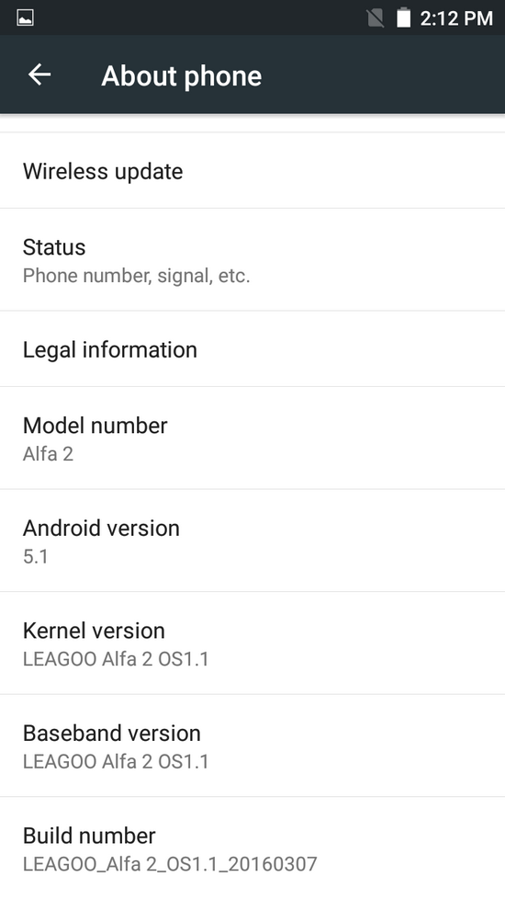Tap the LEAGOO_Alfa 2_OS1.1_20160307 build value
The height and width of the screenshot is (899, 505).
170,864
